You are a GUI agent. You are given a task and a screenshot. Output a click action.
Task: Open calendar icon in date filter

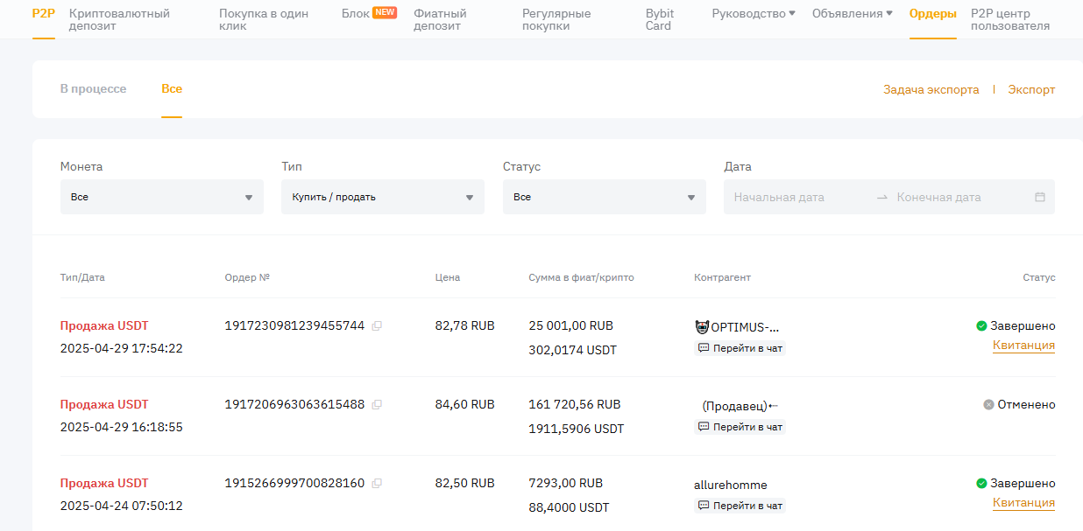click(x=1040, y=197)
